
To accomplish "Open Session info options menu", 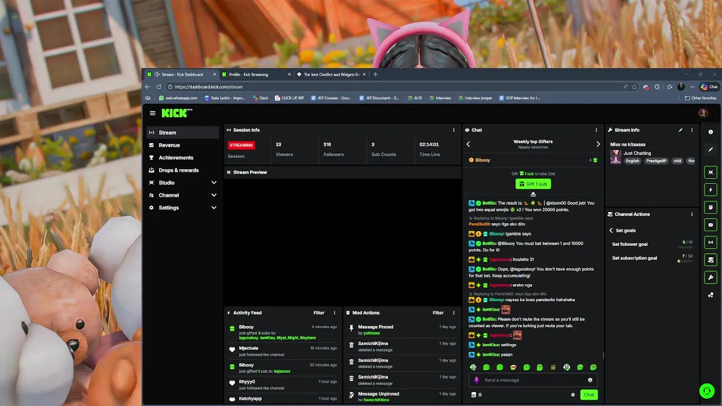I will [454, 130].
